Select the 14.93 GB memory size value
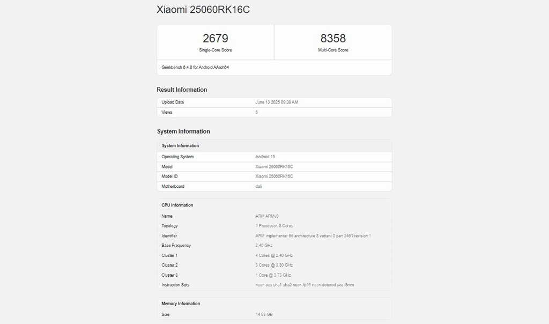Screen dimensions: 549x324 click(264, 314)
